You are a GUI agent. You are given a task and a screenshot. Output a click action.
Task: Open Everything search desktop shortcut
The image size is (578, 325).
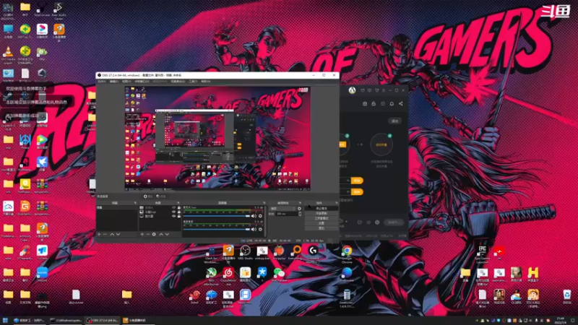(296, 253)
